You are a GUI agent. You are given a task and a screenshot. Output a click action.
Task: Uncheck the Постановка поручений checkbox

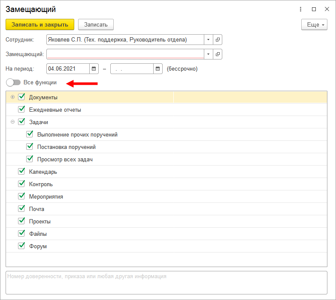click(30, 147)
